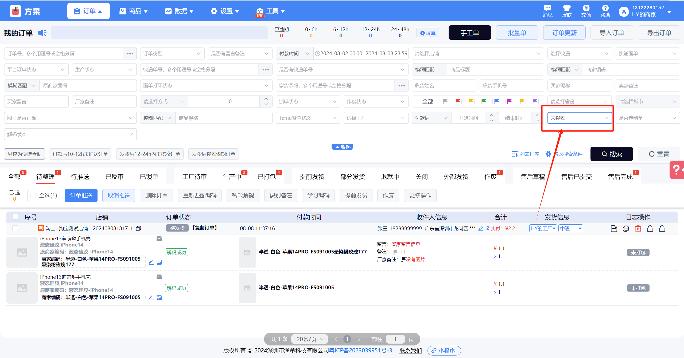Click the speaker announcement icon beside 我的订单
Image resolution: width=684 pixels, height=358 pixels.
click(x=42, y=33)
